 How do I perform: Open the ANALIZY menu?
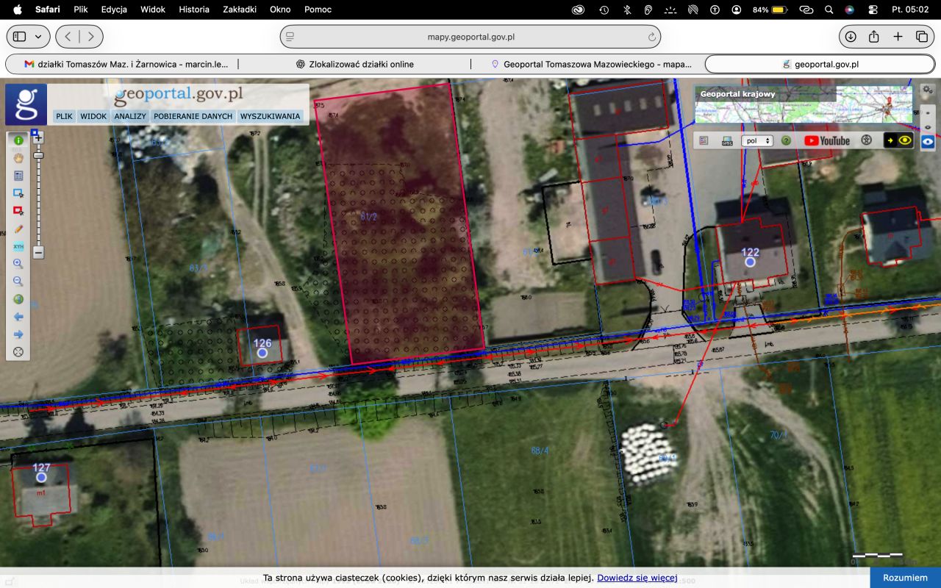click(x=130, y=116)
